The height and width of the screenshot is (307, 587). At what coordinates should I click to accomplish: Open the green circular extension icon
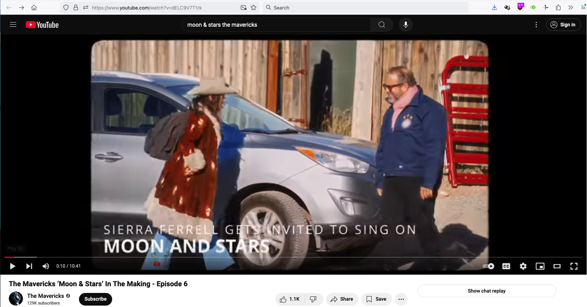tap(533, 7)
